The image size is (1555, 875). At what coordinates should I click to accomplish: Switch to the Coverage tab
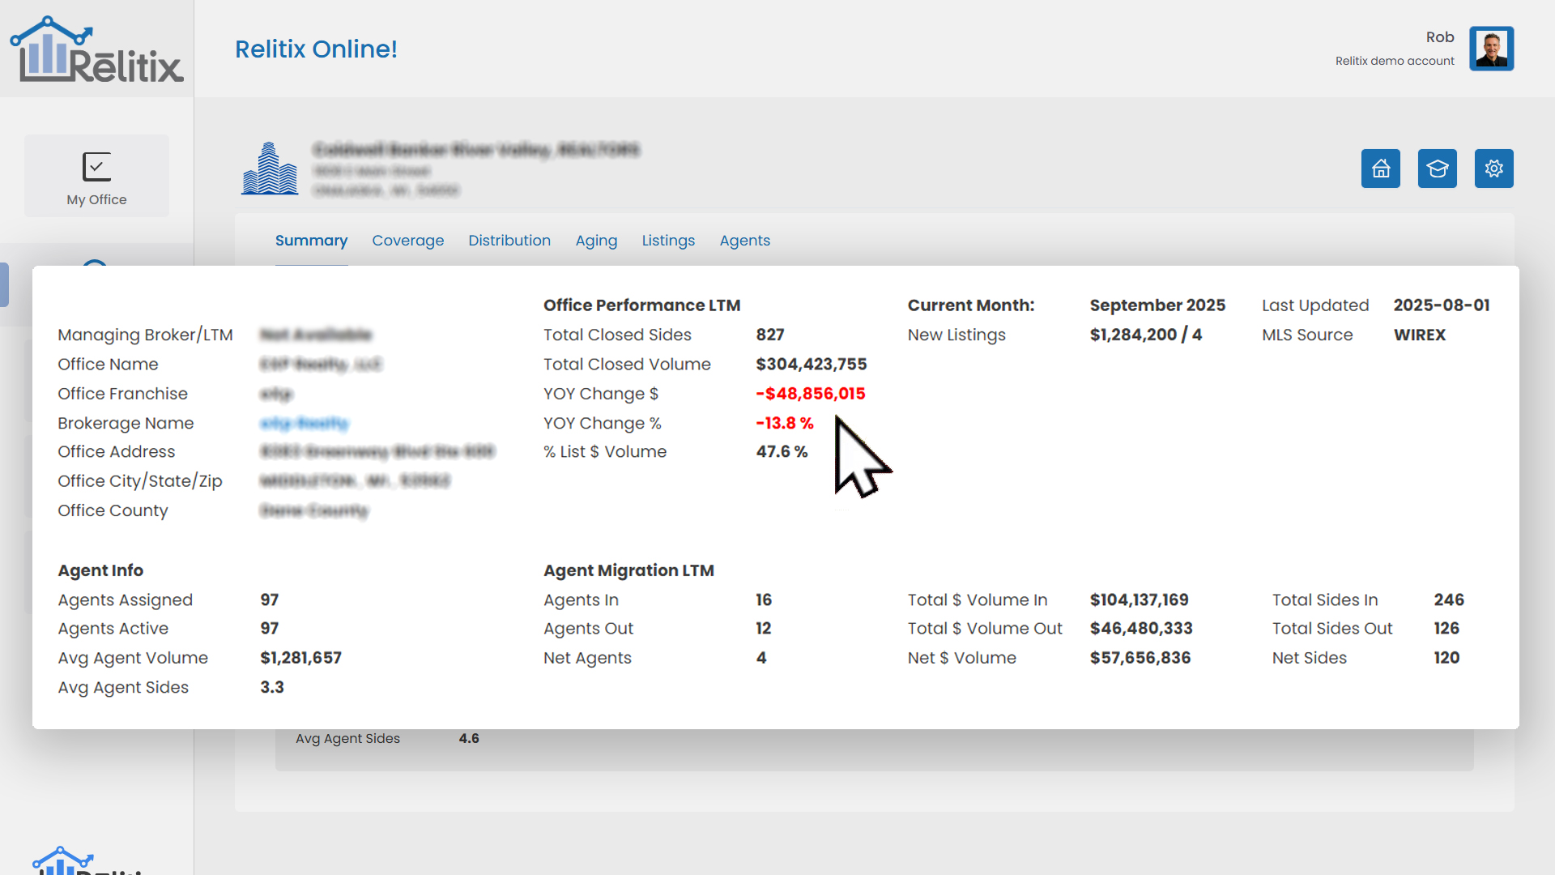point(407,241)
